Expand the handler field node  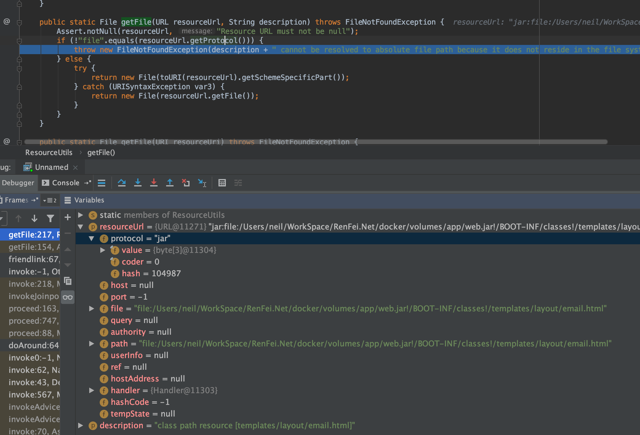click(x=91, y=390)
